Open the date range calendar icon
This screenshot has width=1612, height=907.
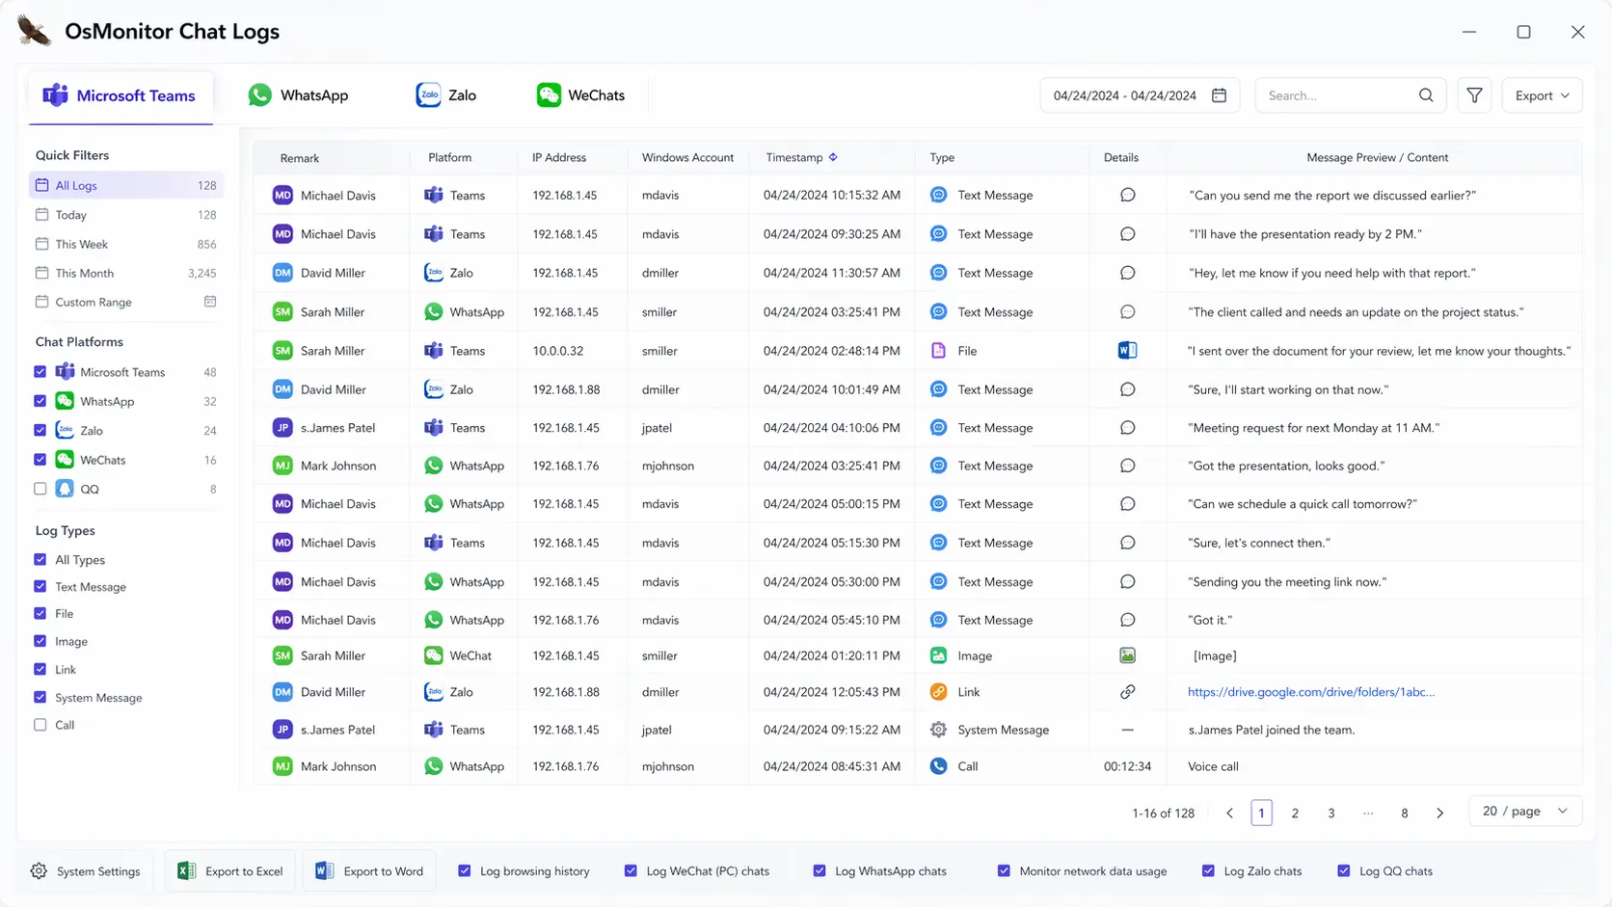[1219, 95]
